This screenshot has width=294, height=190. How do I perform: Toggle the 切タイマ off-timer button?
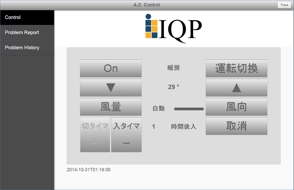[x=95, y=135]
